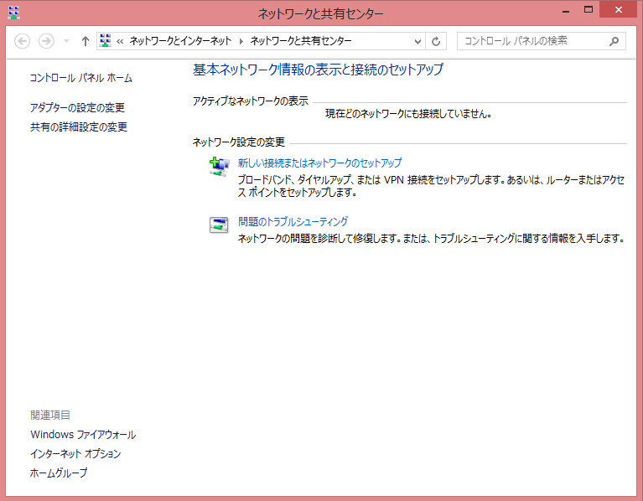
Task: Open Windows ファイアウォール link
Action: (83, 435)
